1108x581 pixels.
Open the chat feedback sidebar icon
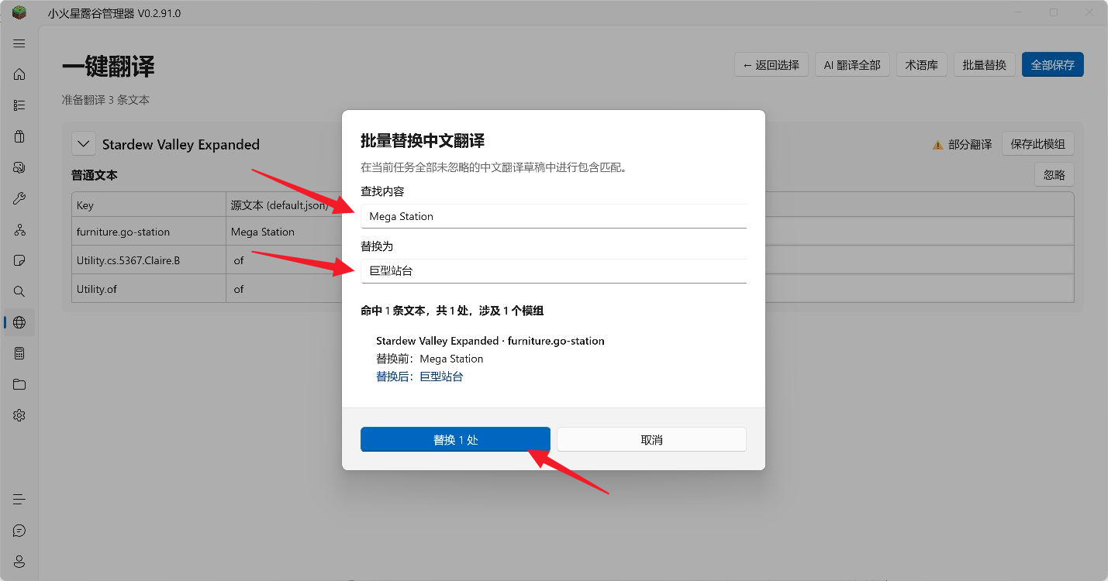(19, 531)
